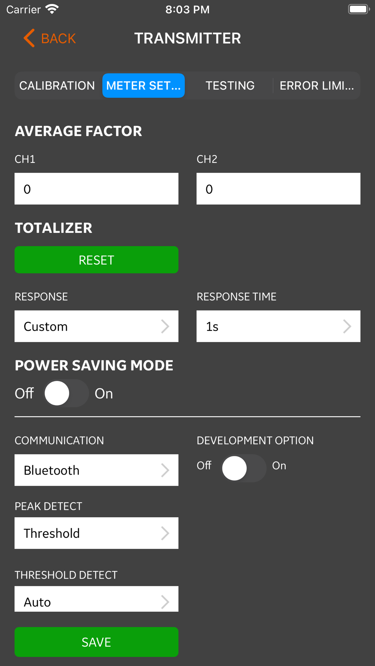Toggle the Power Saving Mode switch
Viewport: 375px width, 666px height.
click(66, 393)
